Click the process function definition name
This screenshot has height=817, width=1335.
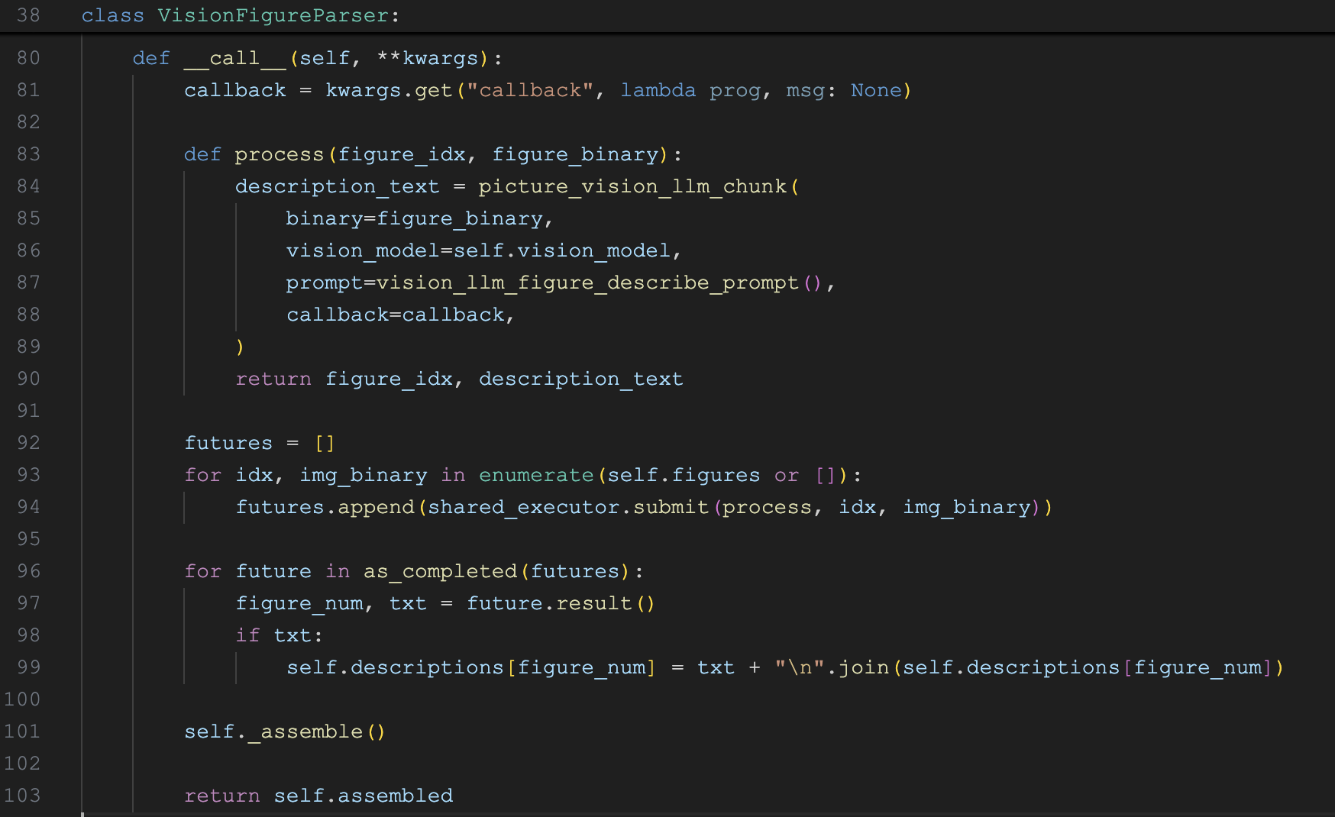click(280, 154)
